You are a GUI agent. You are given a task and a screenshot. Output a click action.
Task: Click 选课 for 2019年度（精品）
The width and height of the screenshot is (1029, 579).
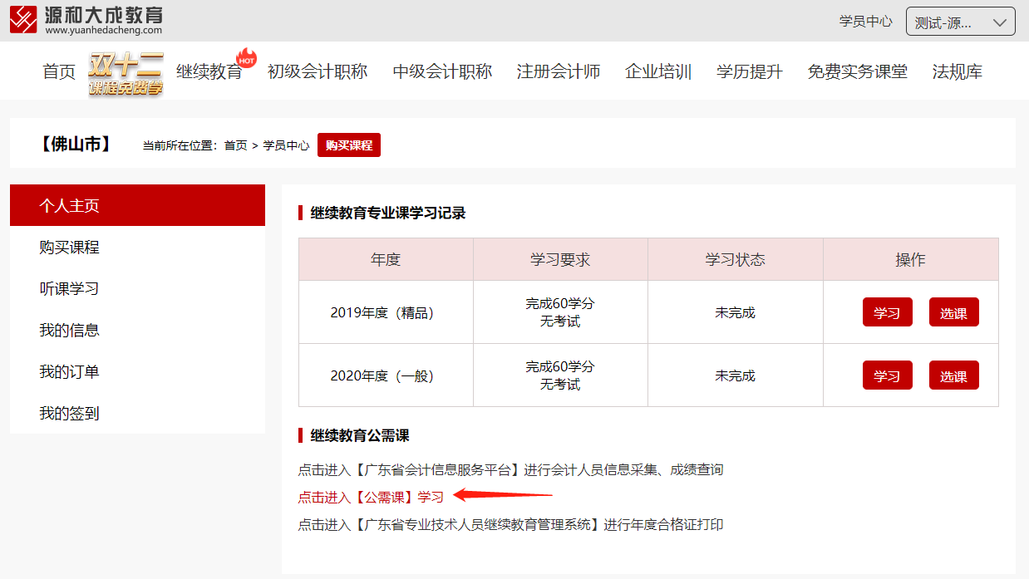click(953, 312)
